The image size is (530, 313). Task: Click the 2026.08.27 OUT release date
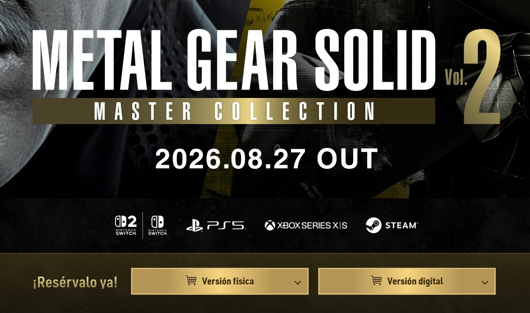[x=266, y=159]
